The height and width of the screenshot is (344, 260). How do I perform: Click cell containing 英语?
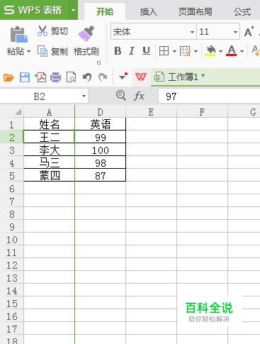pyautogui.click(x=101, y=124)
